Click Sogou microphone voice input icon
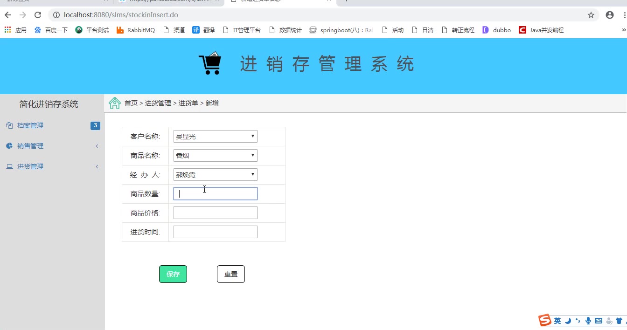 588,321
